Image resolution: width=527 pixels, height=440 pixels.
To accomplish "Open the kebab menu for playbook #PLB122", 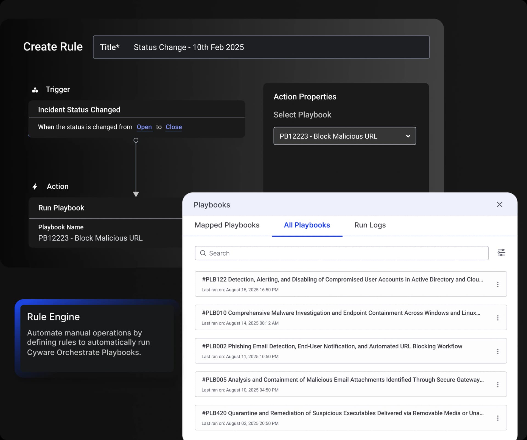I will [498, 284].
